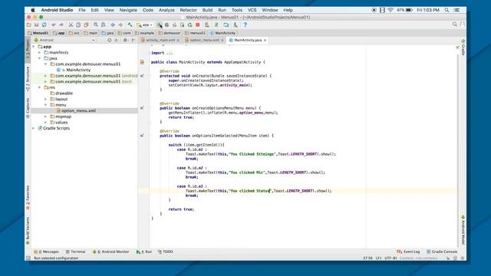Click override gutter icon beside onCreateOptionsMenu

coord(142,108)
